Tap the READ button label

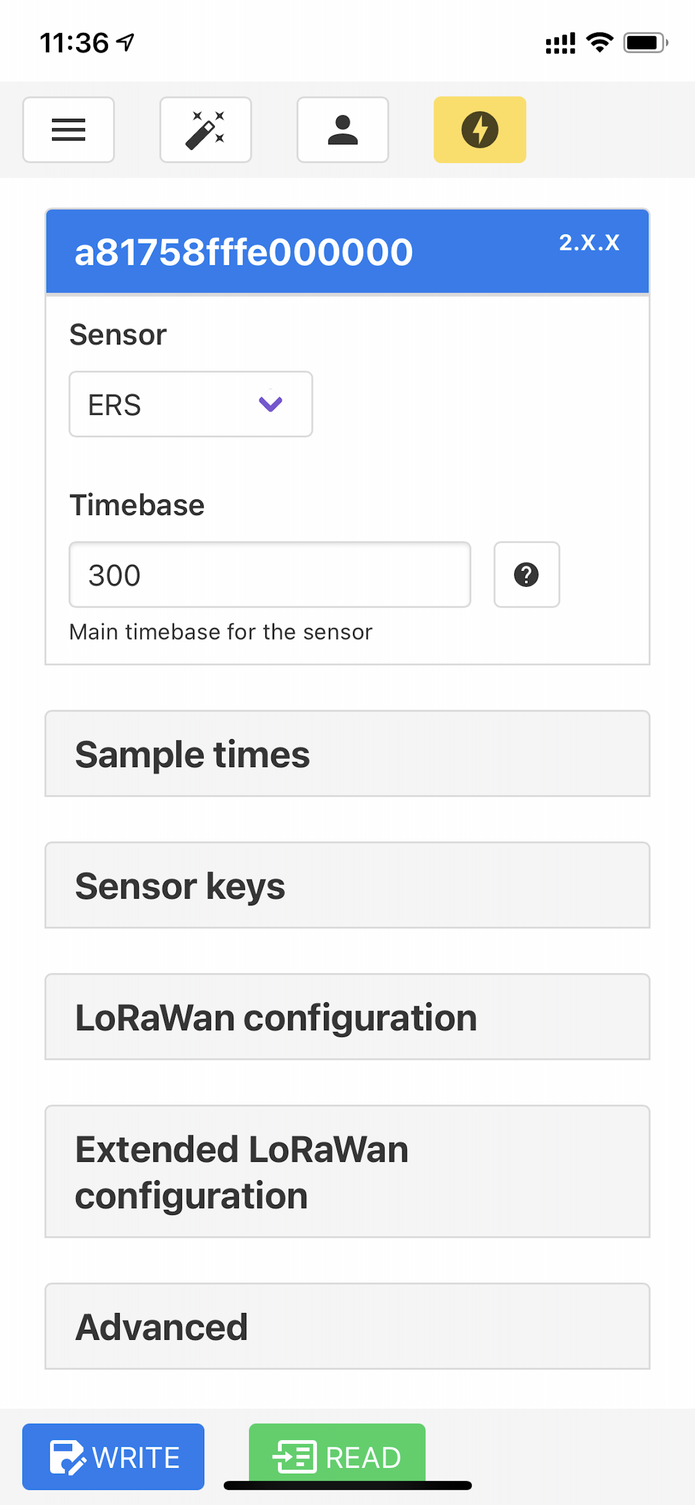(363, 1457)
